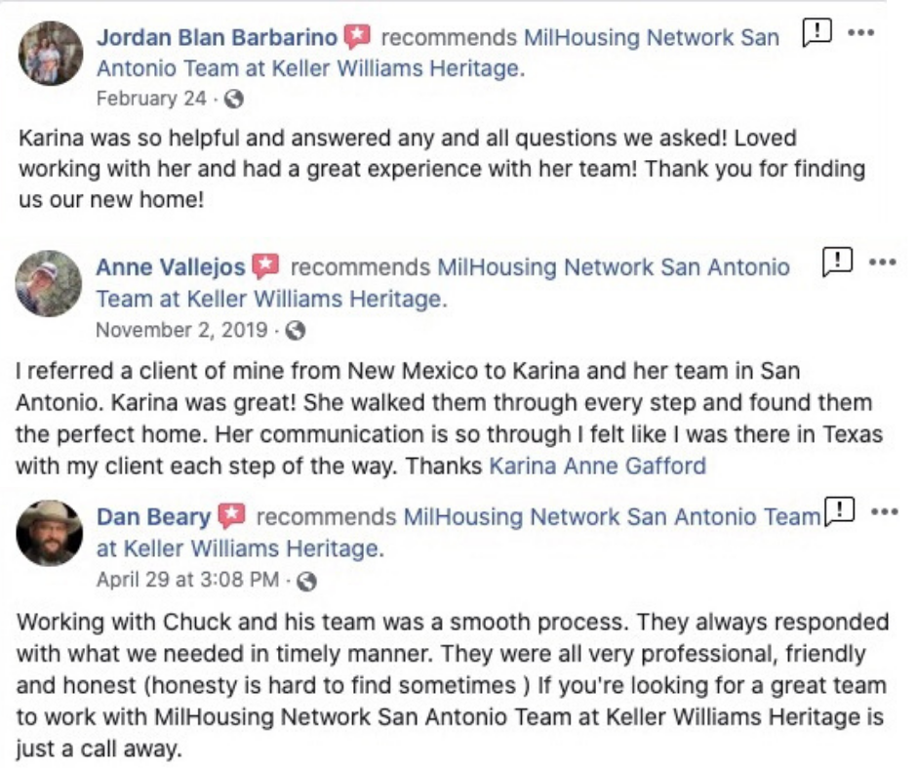Open more options for Jordan's review
Viewport: 917px width, 769px height.
tap(860, 32)
